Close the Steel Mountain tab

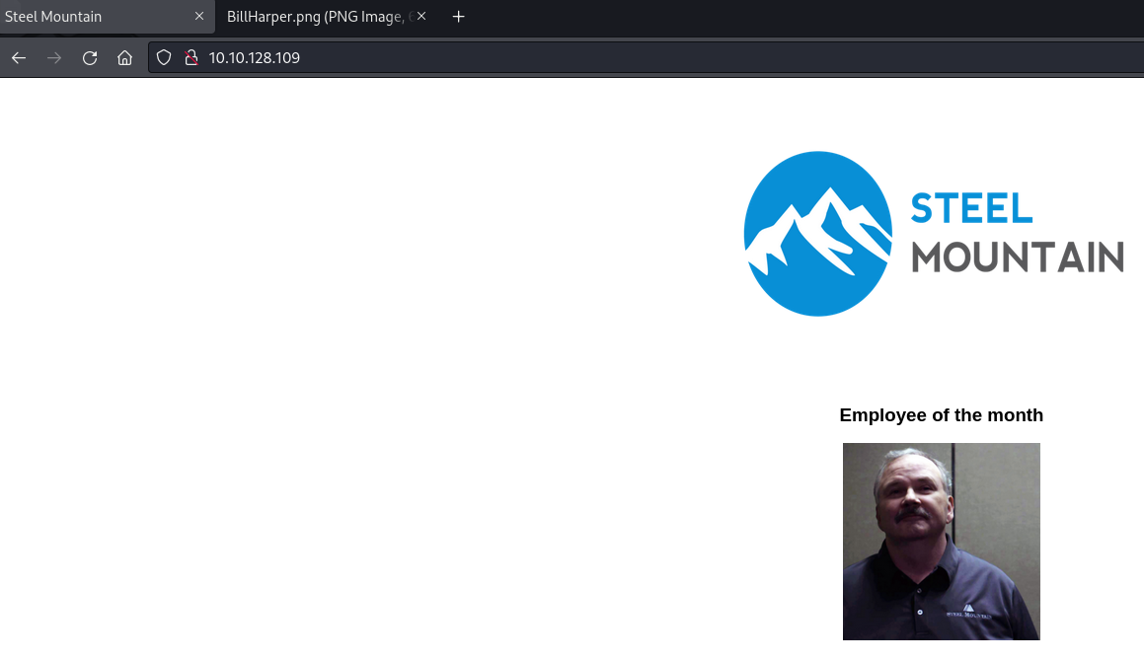coord(199,16)
